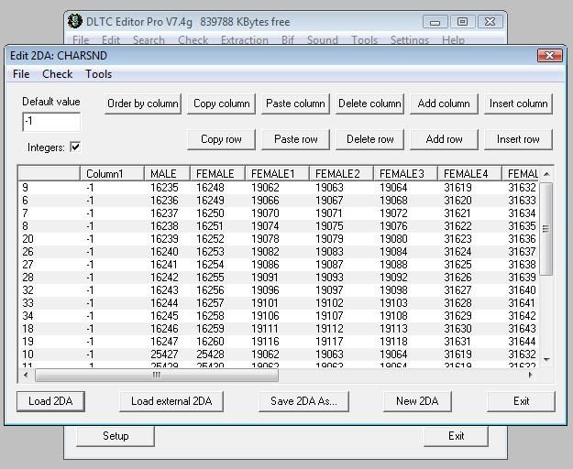573x469 pixels.
Task: Open the Tools menu in Edit 2DA
Action: 98,74
